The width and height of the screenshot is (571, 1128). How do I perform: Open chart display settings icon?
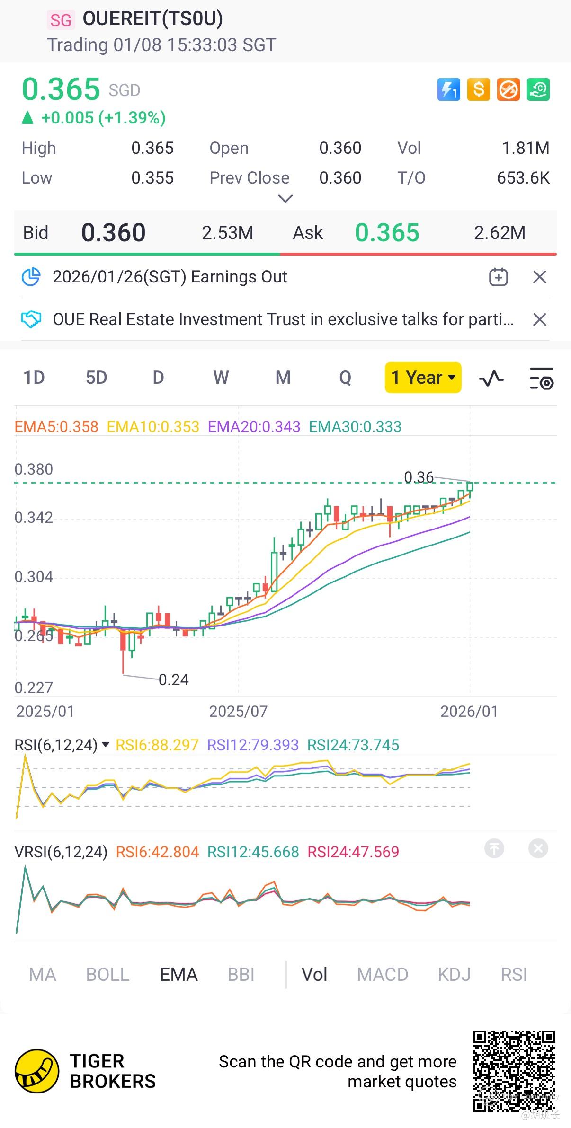click(x=541, y=378)
